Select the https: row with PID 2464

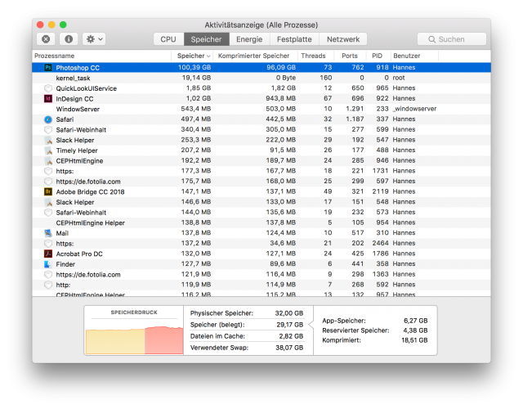point(261,244)
